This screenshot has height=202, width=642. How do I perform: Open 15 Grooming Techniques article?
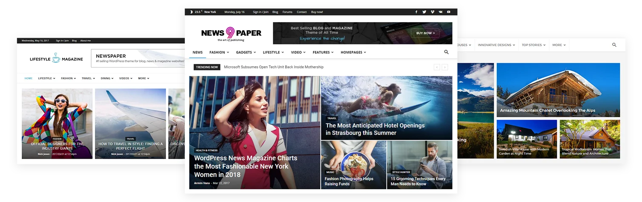pos(418,181)
